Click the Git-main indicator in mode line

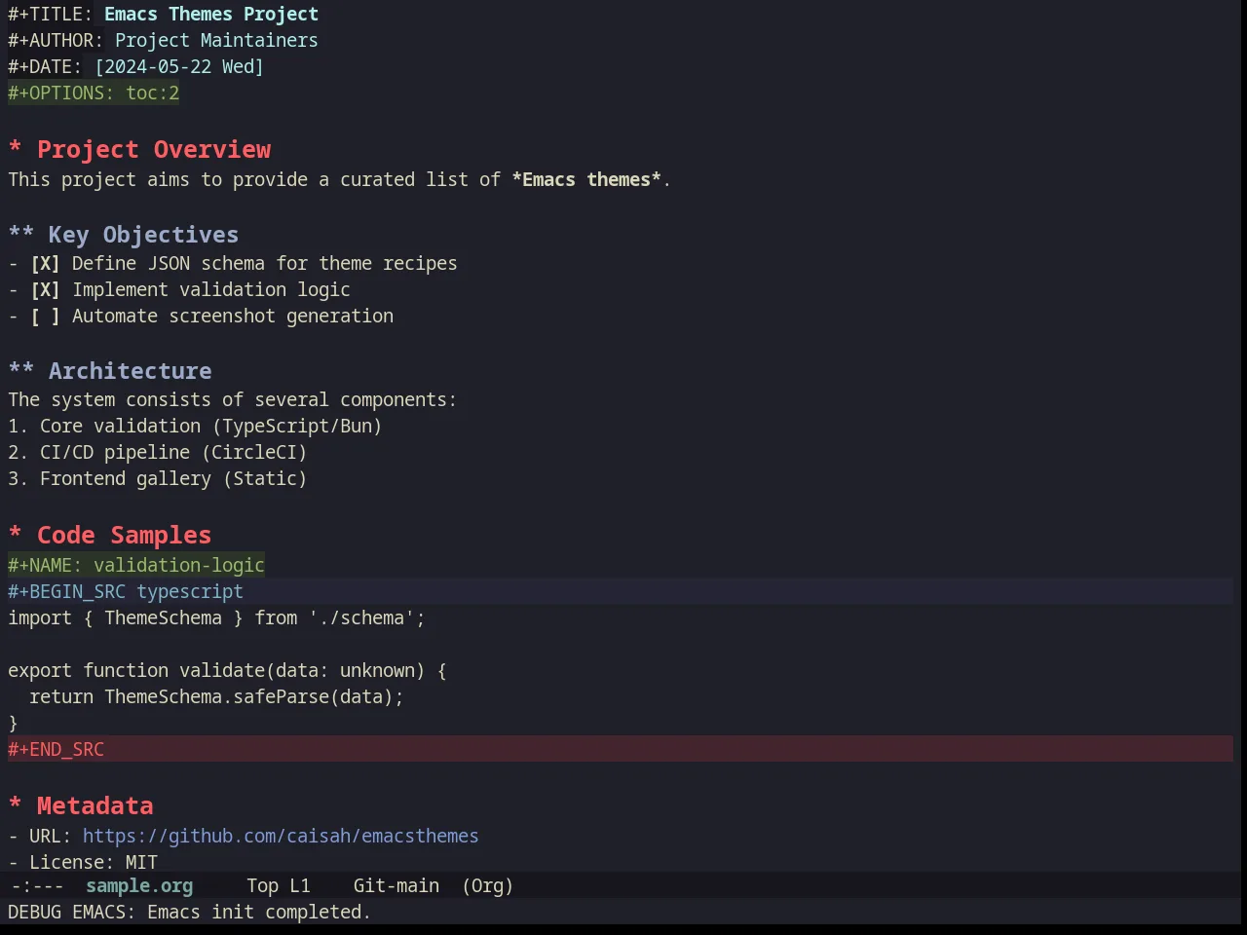pos(397,885)
